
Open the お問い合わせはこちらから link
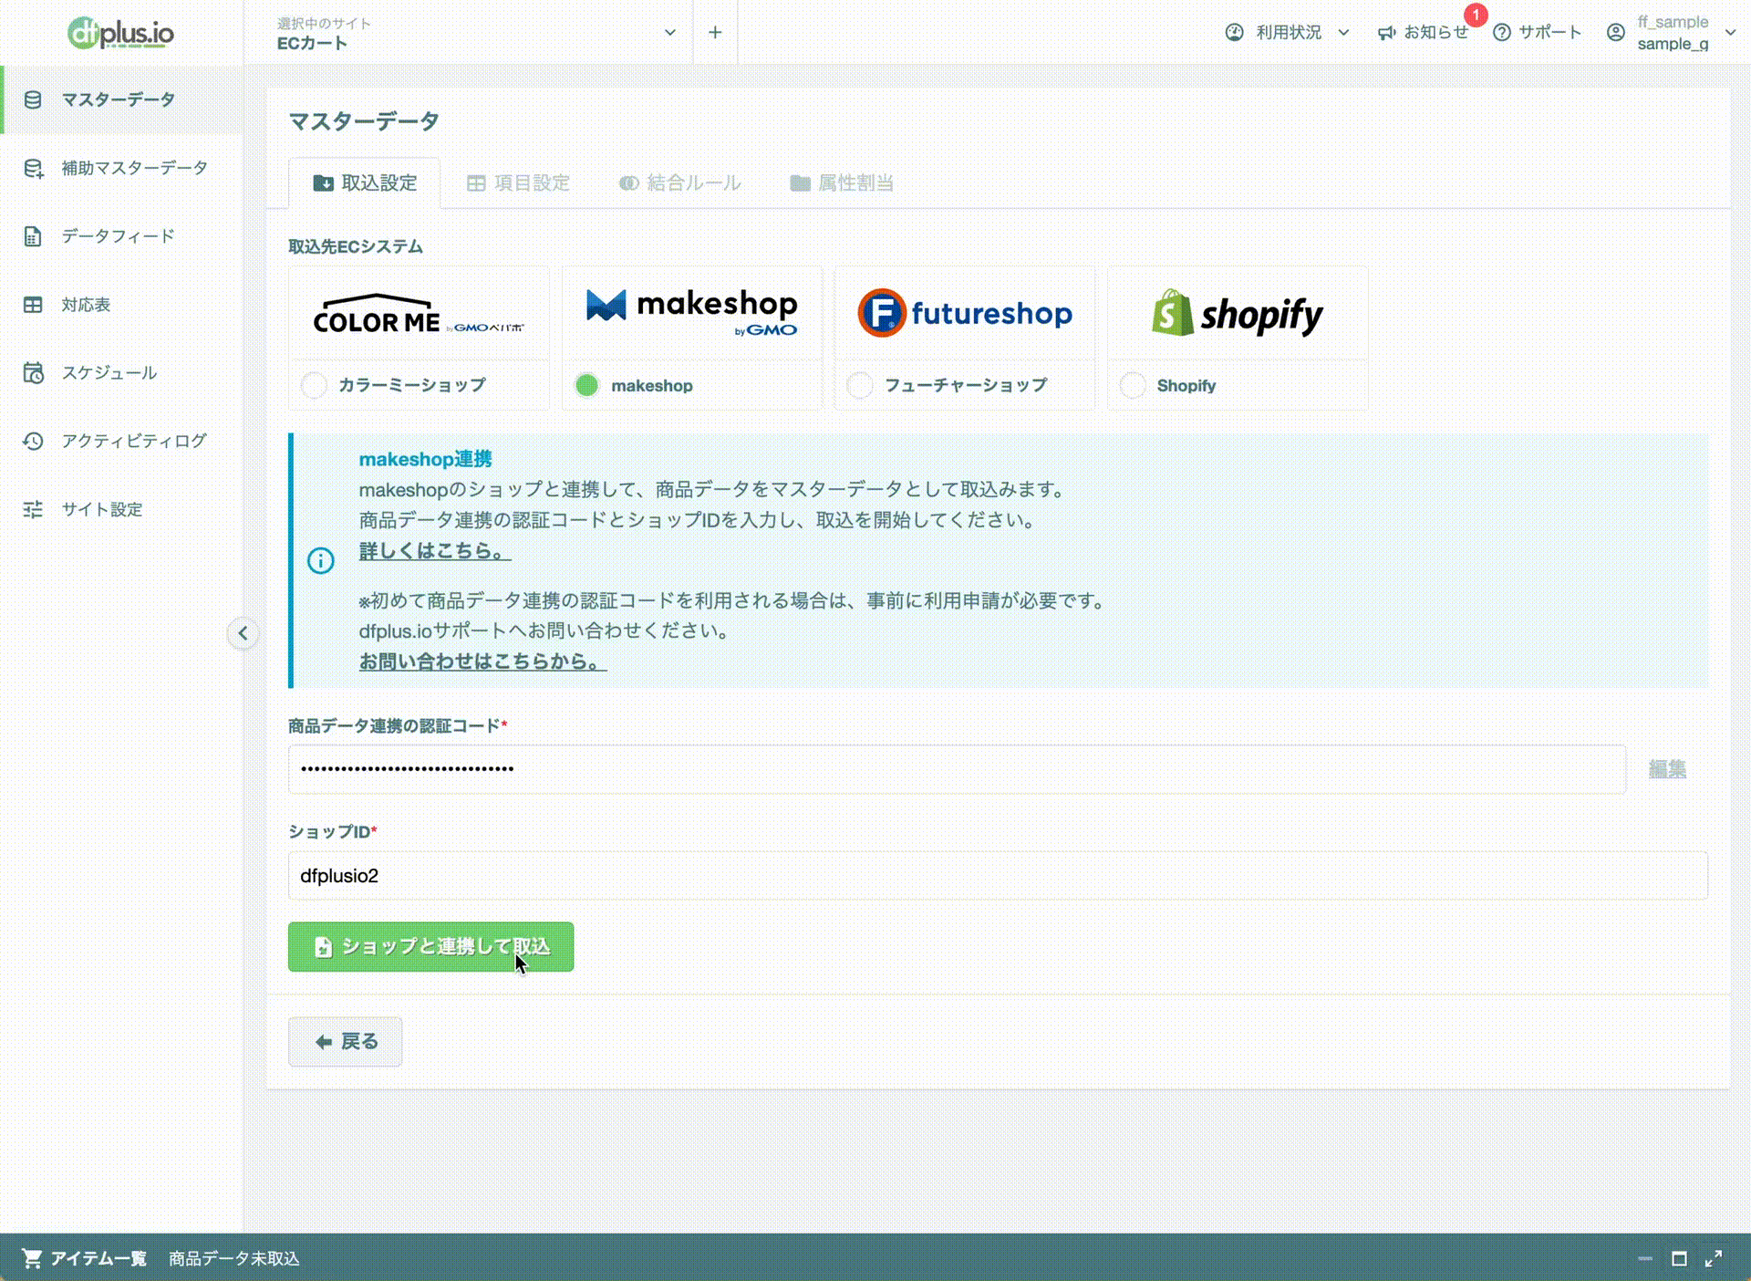(482, 661)
